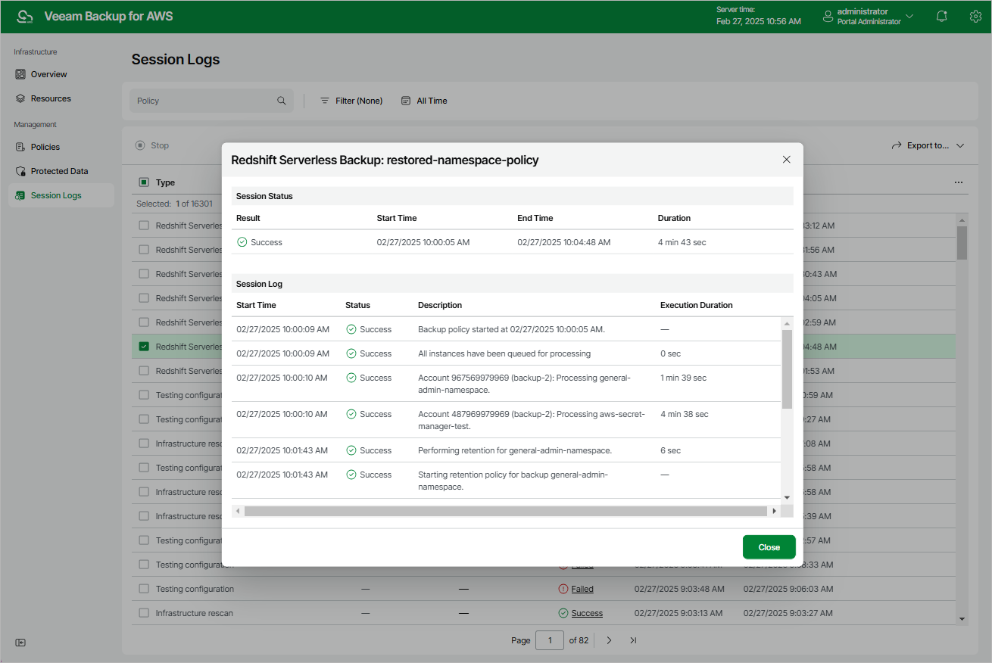
Task: Click the green Close button
Action: 769,547
